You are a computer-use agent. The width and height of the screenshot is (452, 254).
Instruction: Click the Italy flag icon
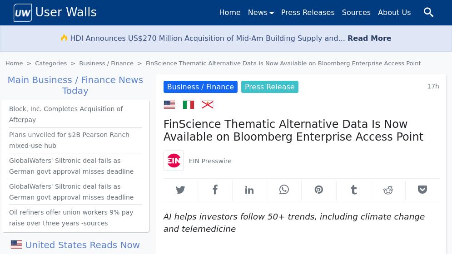[189, 105]
